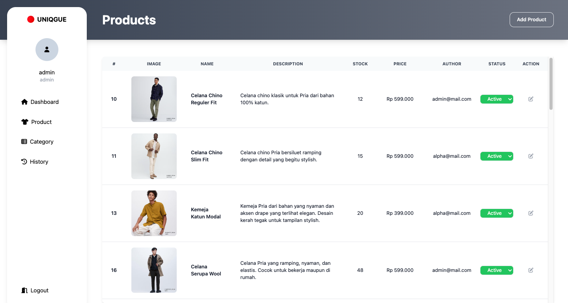
Task: Click author alpha@mail.com in row 11
Action: click(452, 156)
